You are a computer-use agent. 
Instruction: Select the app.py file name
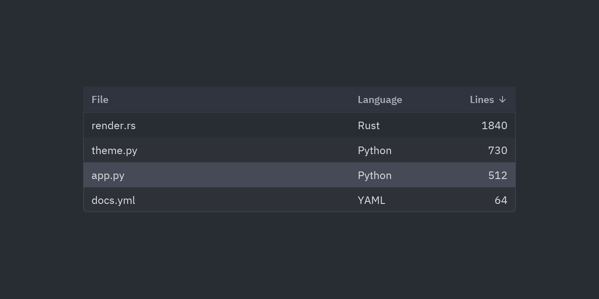(108, 175)
